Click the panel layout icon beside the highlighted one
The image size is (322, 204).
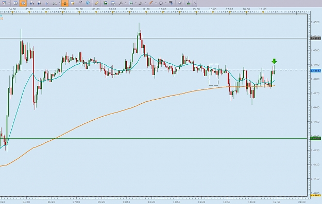click(15, 3)
